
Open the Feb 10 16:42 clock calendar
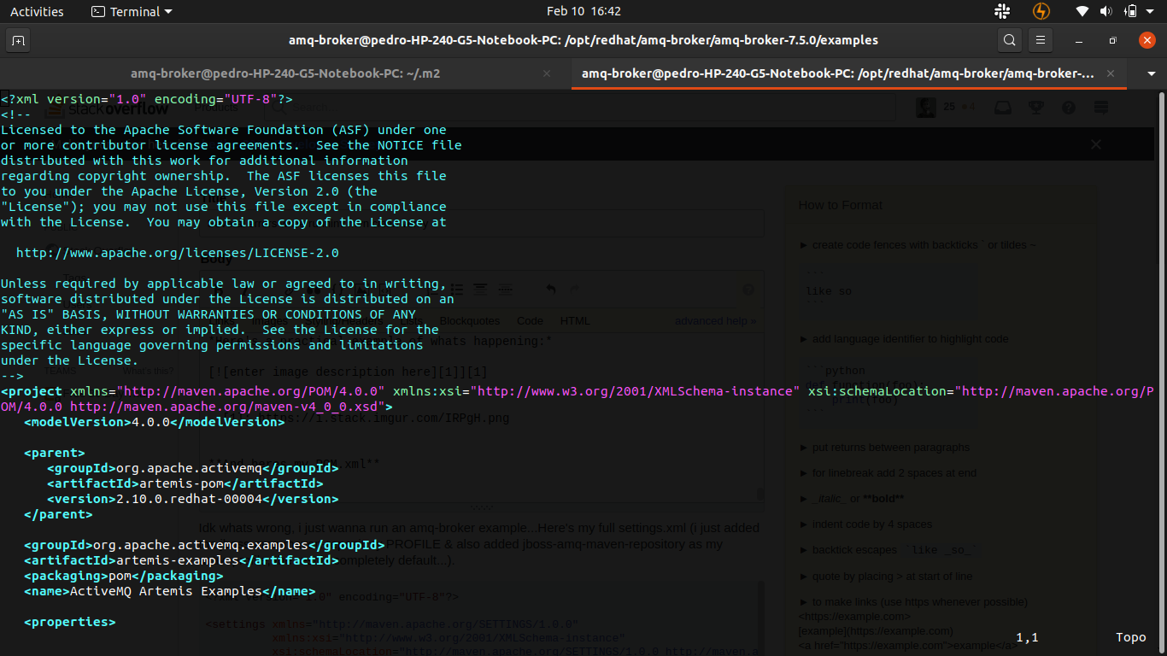point(583,12)
